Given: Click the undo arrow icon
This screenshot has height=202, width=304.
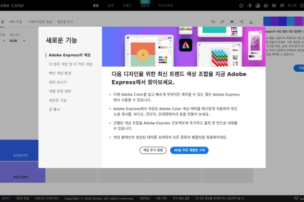Looking at the screenshot, I should pos(213,22).
